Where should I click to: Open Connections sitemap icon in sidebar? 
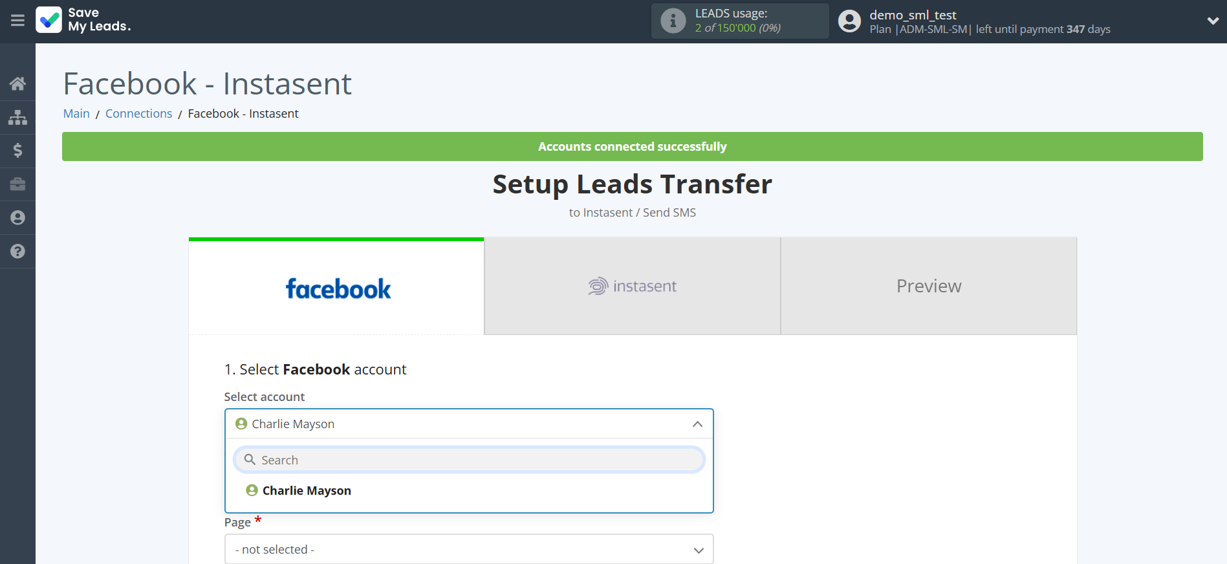click(17, 117)
